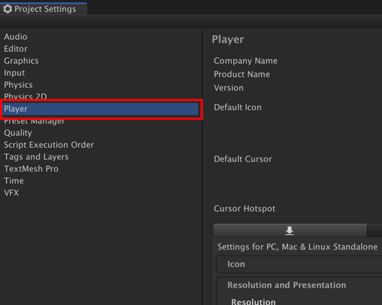Open the Physics settings category

(18, 85)
